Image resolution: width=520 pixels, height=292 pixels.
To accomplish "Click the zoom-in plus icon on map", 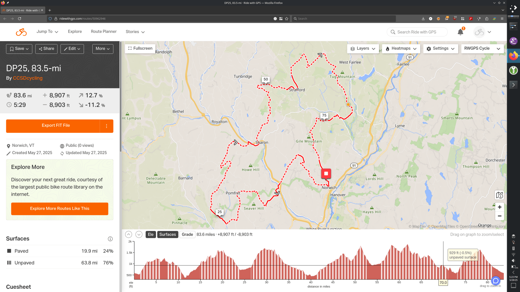I will point(500,207).
